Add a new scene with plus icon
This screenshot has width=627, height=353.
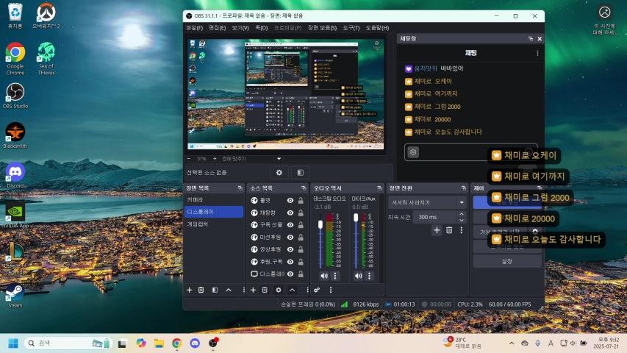pos(190,290)
